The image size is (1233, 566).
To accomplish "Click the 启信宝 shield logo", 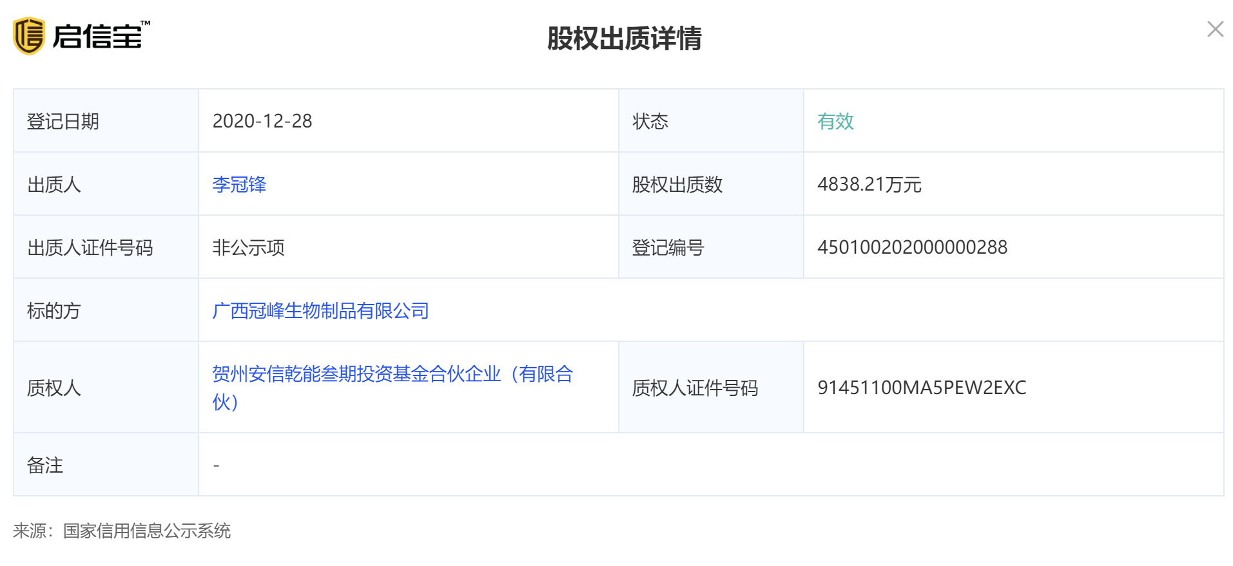I will point(29,36).
